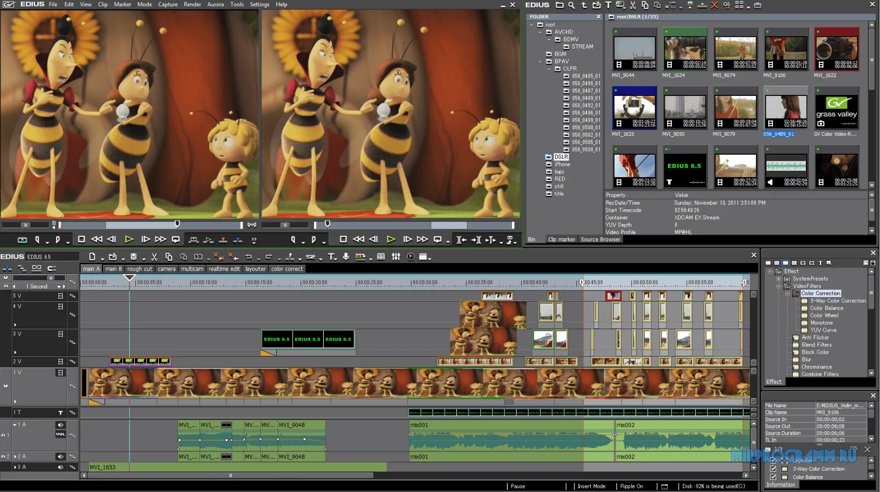Screen dimensions: 880x492
Task: Switch to the multicam sequence tab
Action: 192,268
